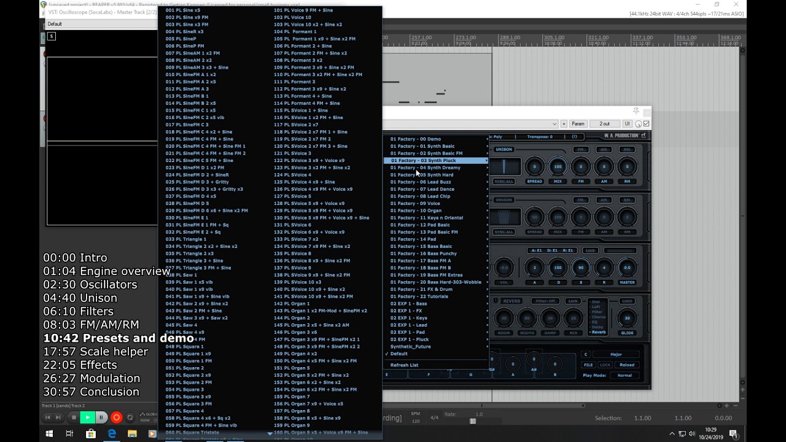Adjust the wet/dry mix knob in FX header
The image size is (786, 442).
[638, 124]
